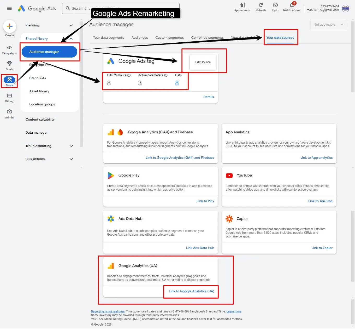Collapse the Shared library section
Viewport: 355px width, 329px height.
pyautogui.click(x=71, y=39)
